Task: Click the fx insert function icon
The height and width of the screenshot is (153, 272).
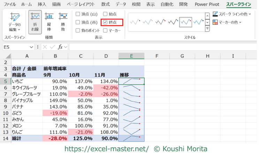Action: [x=60, y=47]
